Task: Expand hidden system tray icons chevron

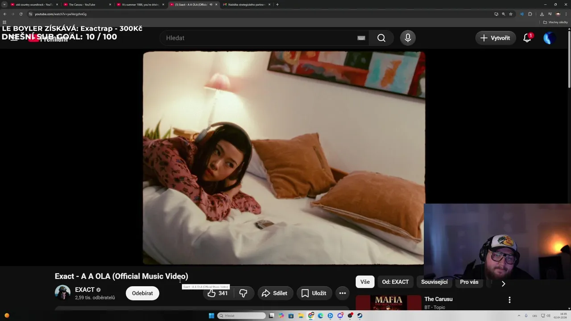Action: pyautogui.click(x=519, y=316)
